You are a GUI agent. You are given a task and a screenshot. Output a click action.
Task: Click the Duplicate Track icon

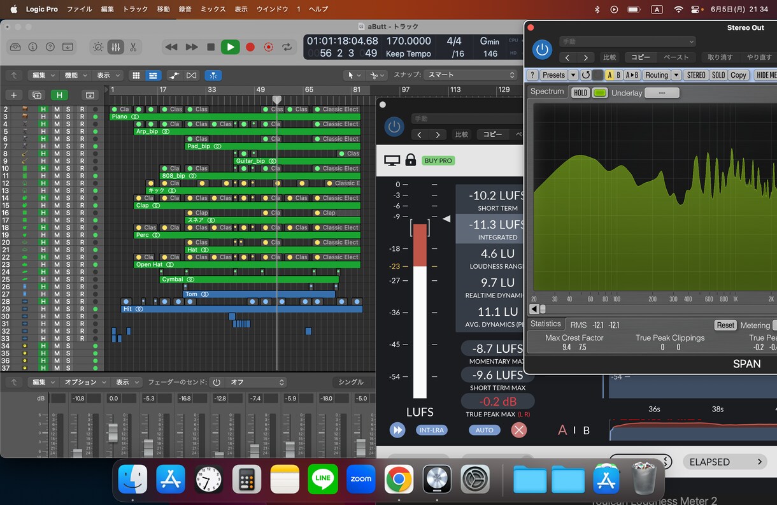coord(37,95)
